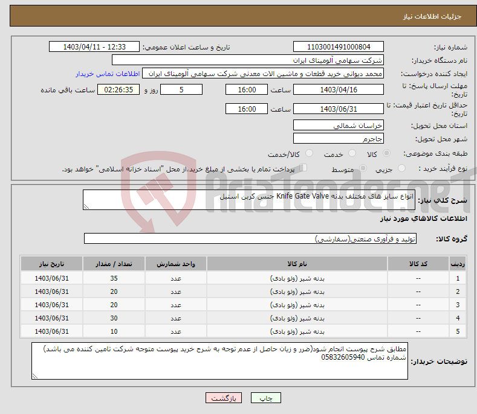This screenshot has height=414, width=477.
Task: Click the واحد شمارش column header
Action: click(176, 264)
